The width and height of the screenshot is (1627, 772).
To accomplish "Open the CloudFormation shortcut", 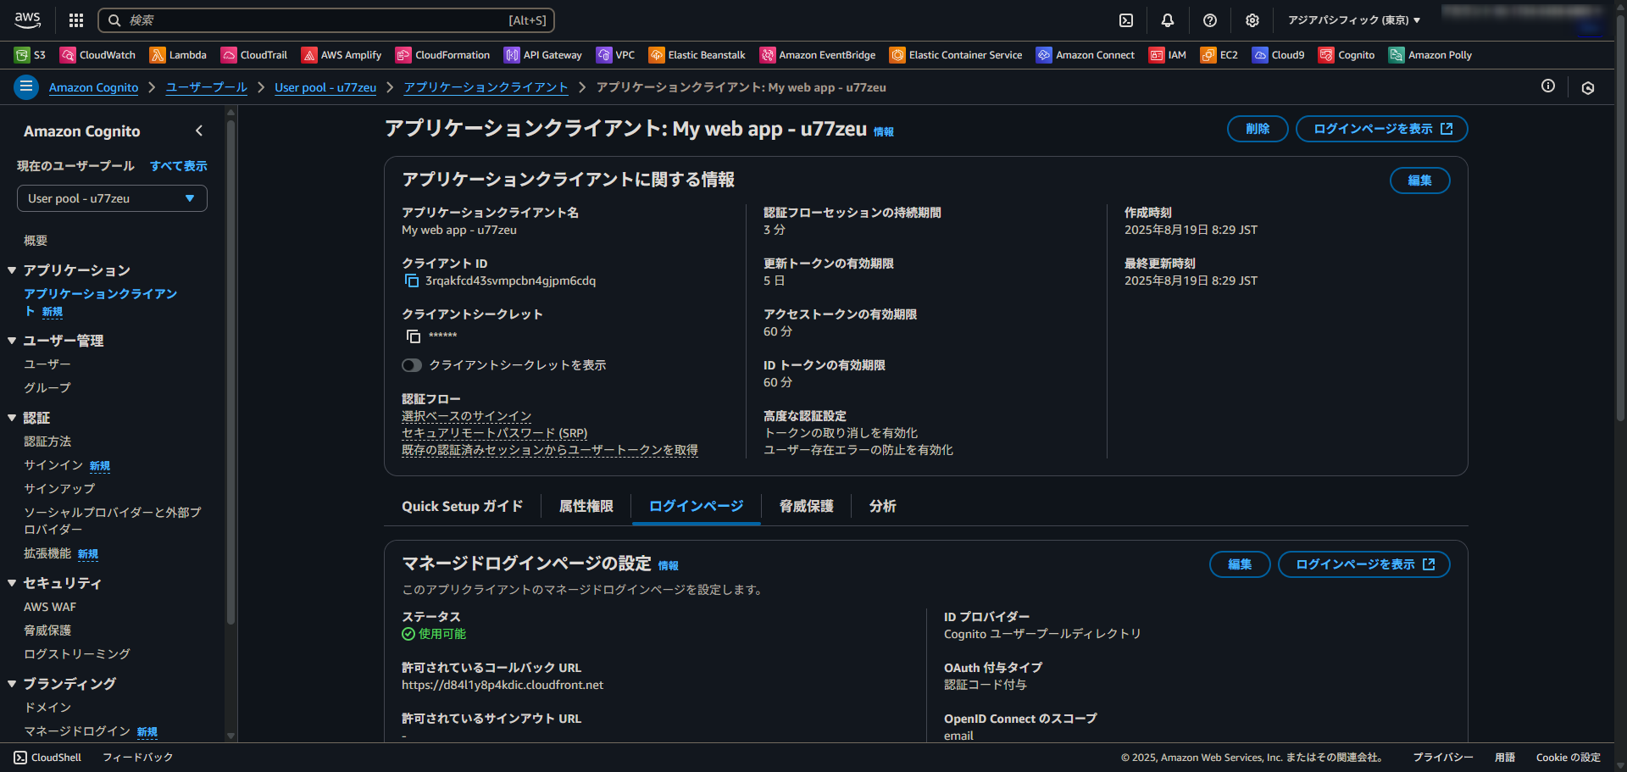I will click(442, 55).
